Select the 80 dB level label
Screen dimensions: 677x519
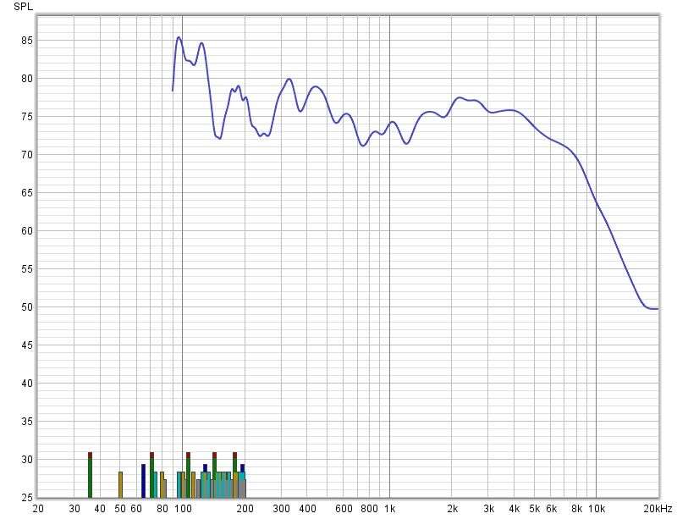coord(27,79)
